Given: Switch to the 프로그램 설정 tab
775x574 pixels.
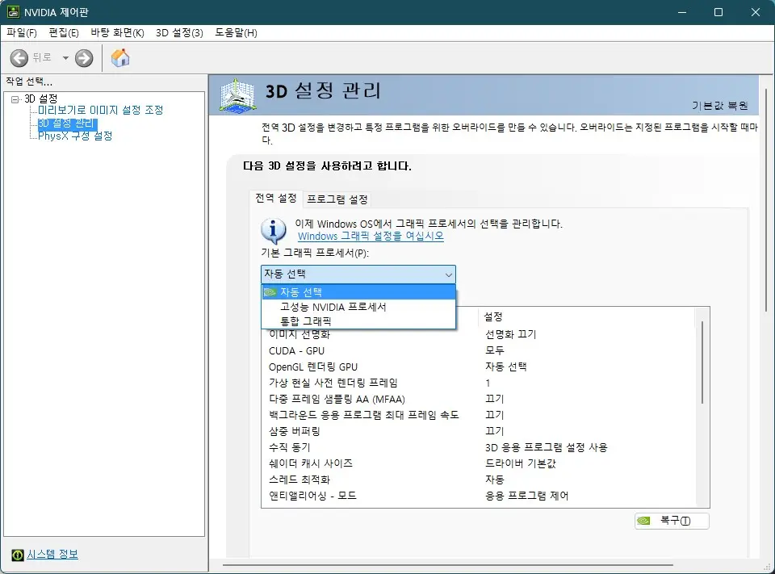Looking at the screenshot, I should tap(337, 198).
